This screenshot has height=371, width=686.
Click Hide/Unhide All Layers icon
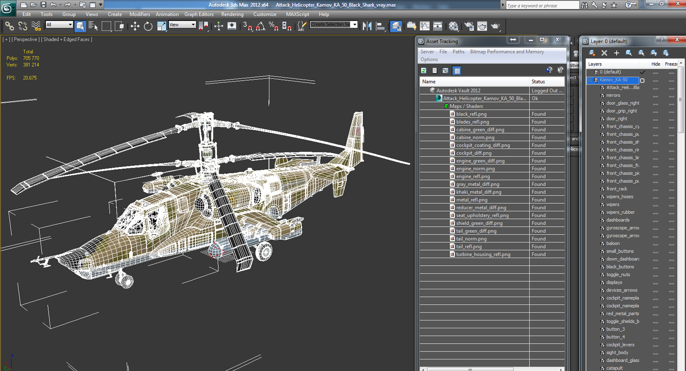click(x=654, y=53)
